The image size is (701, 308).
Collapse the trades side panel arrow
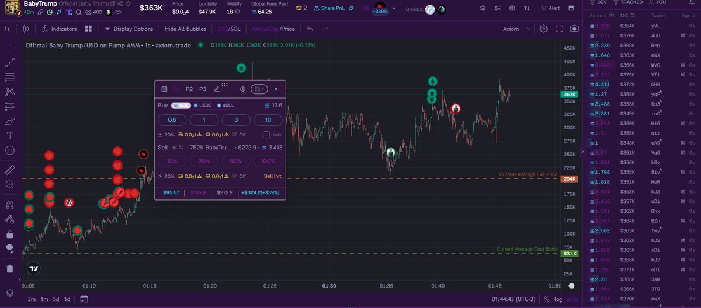coord(582,152)
